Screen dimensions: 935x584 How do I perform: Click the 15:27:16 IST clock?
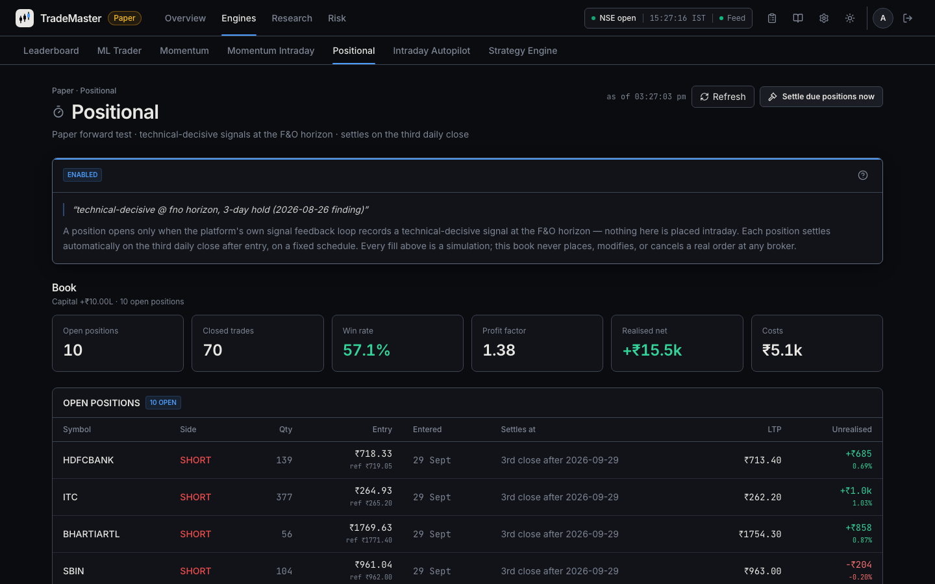coord(677,18)
